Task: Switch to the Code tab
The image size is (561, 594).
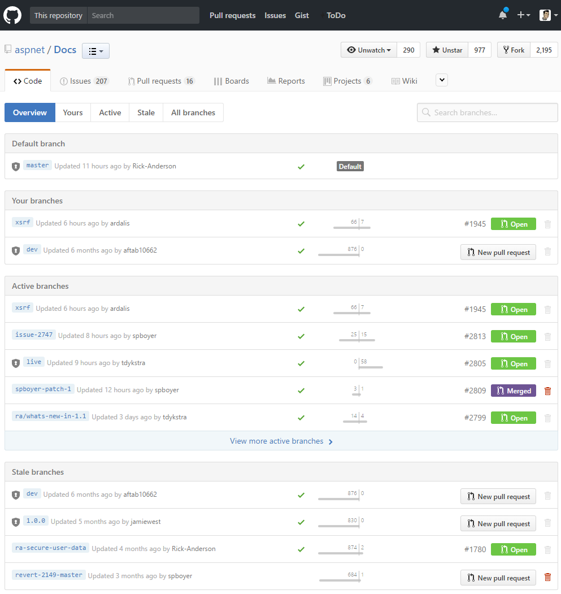Action: [28, 81]
